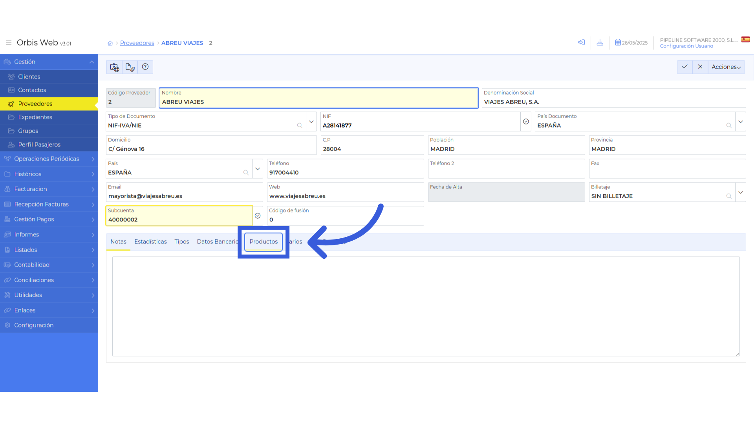754x424 pixels.
Task: Open the calendar date 26/05/2025
Action: pyautogui.click(x=631, y=43)
